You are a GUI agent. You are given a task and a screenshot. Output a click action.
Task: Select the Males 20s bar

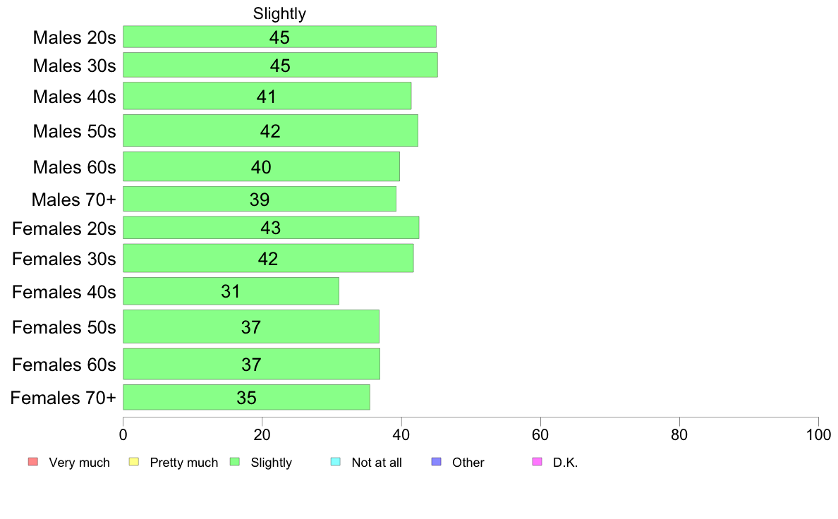(x=279, y=37)
